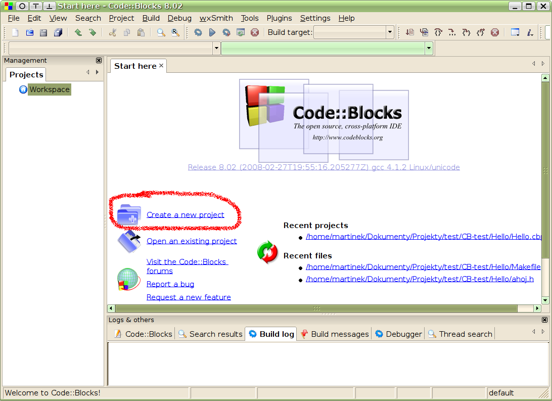
Task: Open the Build menu
Action: coord(151,18)
